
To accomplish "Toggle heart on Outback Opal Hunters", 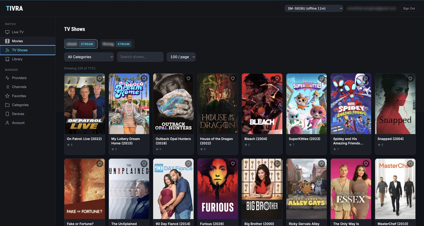I will pos(188,78).
